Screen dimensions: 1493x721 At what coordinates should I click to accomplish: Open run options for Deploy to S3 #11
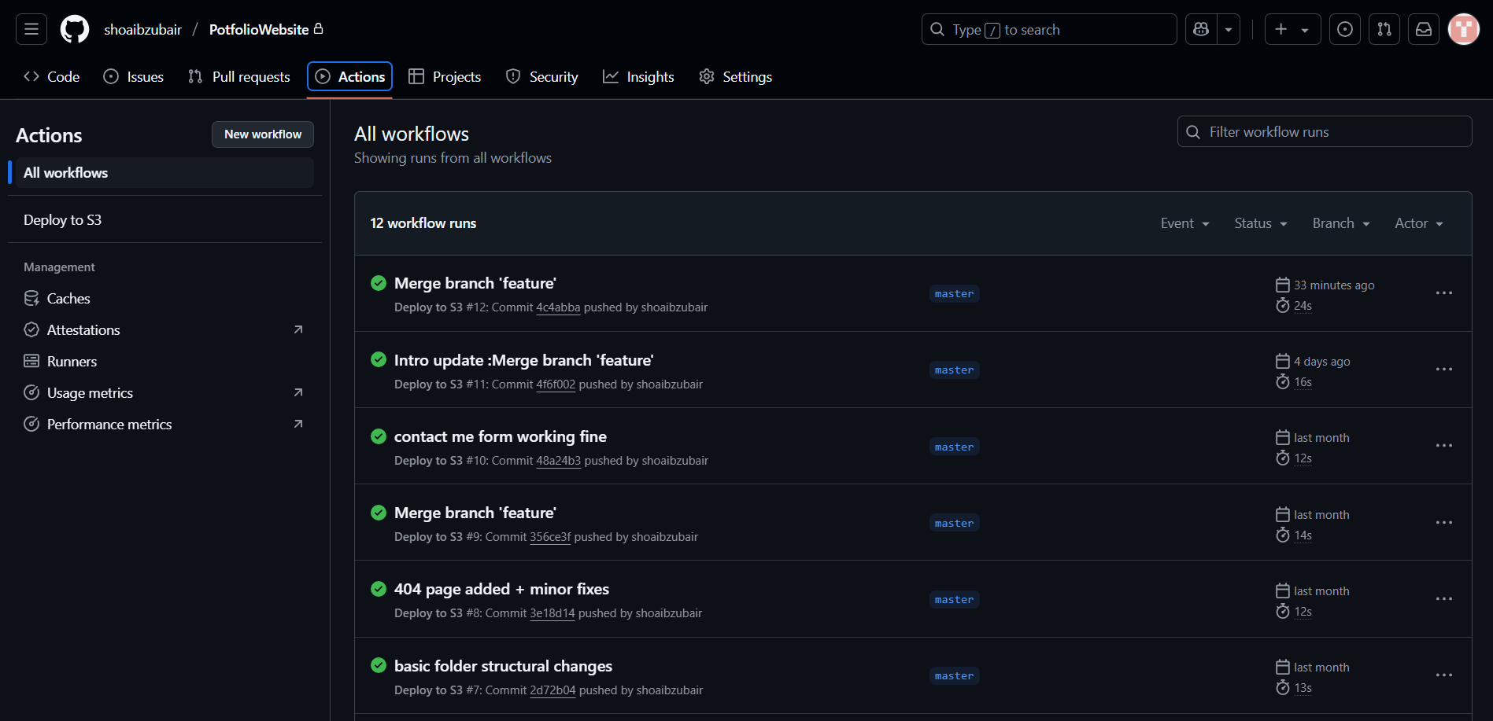click(x=1444, y=370)
